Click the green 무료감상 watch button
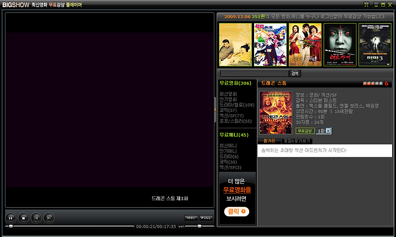This screenshot has width=396, height=237. pyautogui.click(x=305, y=131)
